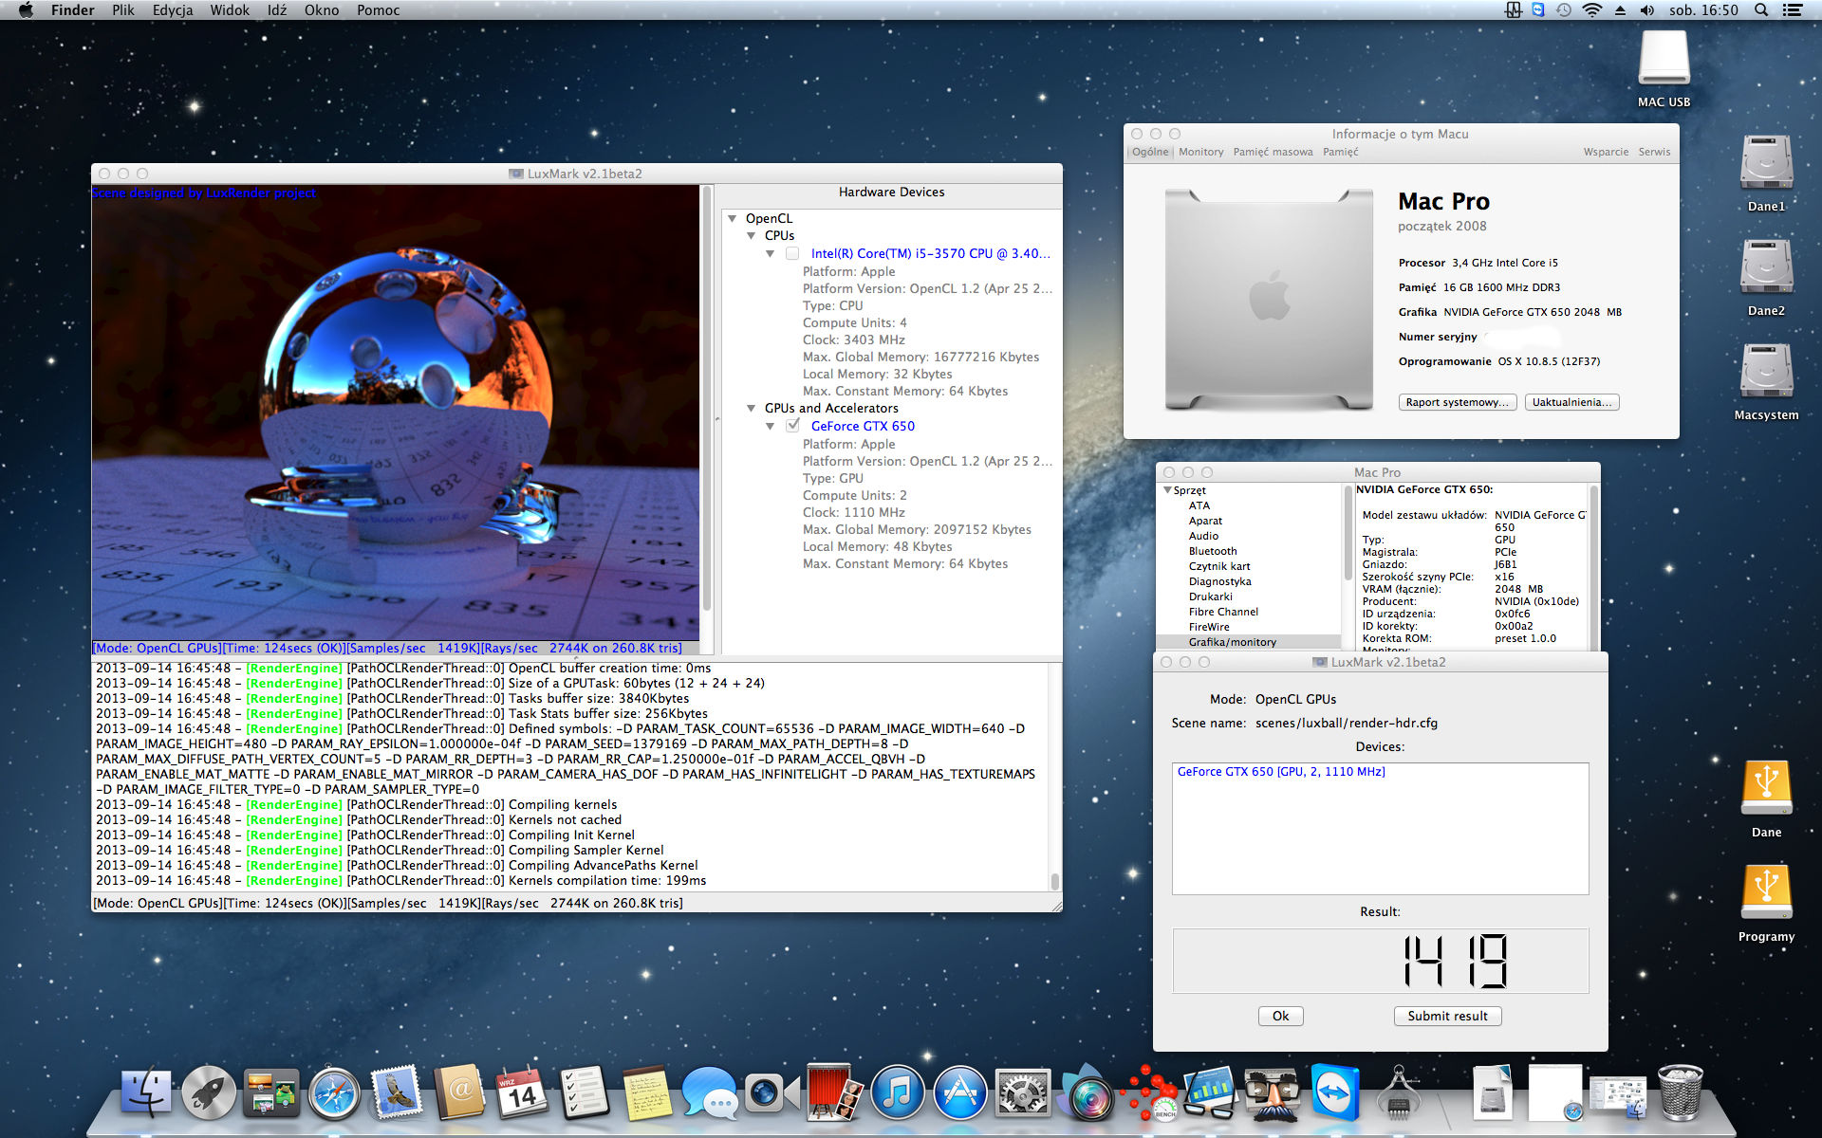
Task: Open System Preferences gear icon
Action: click(1023, 1092)
